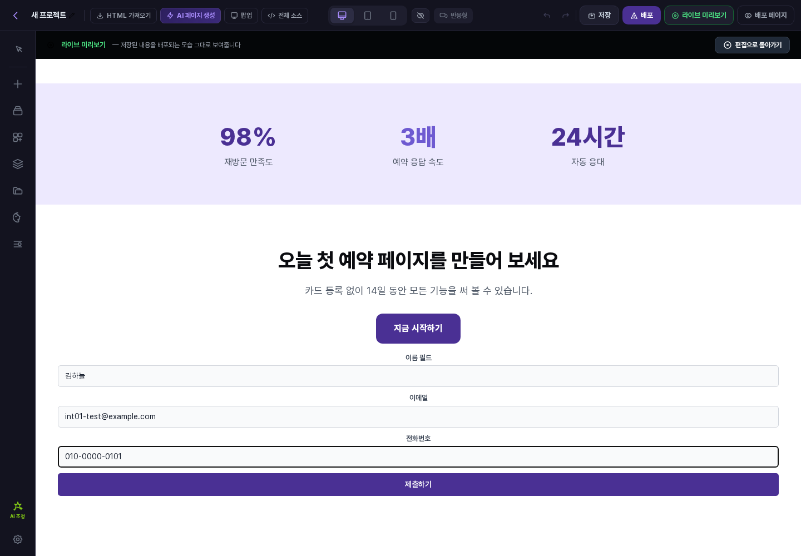This screenshot has height=556, width=801.
Task: Open the components grid-plus icon in sidebar
Action: pos(18,137)
